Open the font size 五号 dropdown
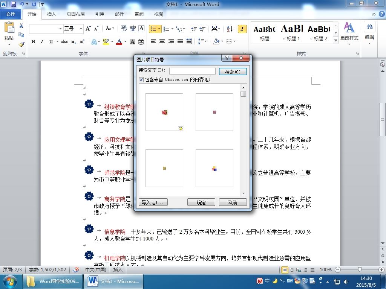This screenshot has height=289, width=386. pyautogui.click(x=81, y=29)
